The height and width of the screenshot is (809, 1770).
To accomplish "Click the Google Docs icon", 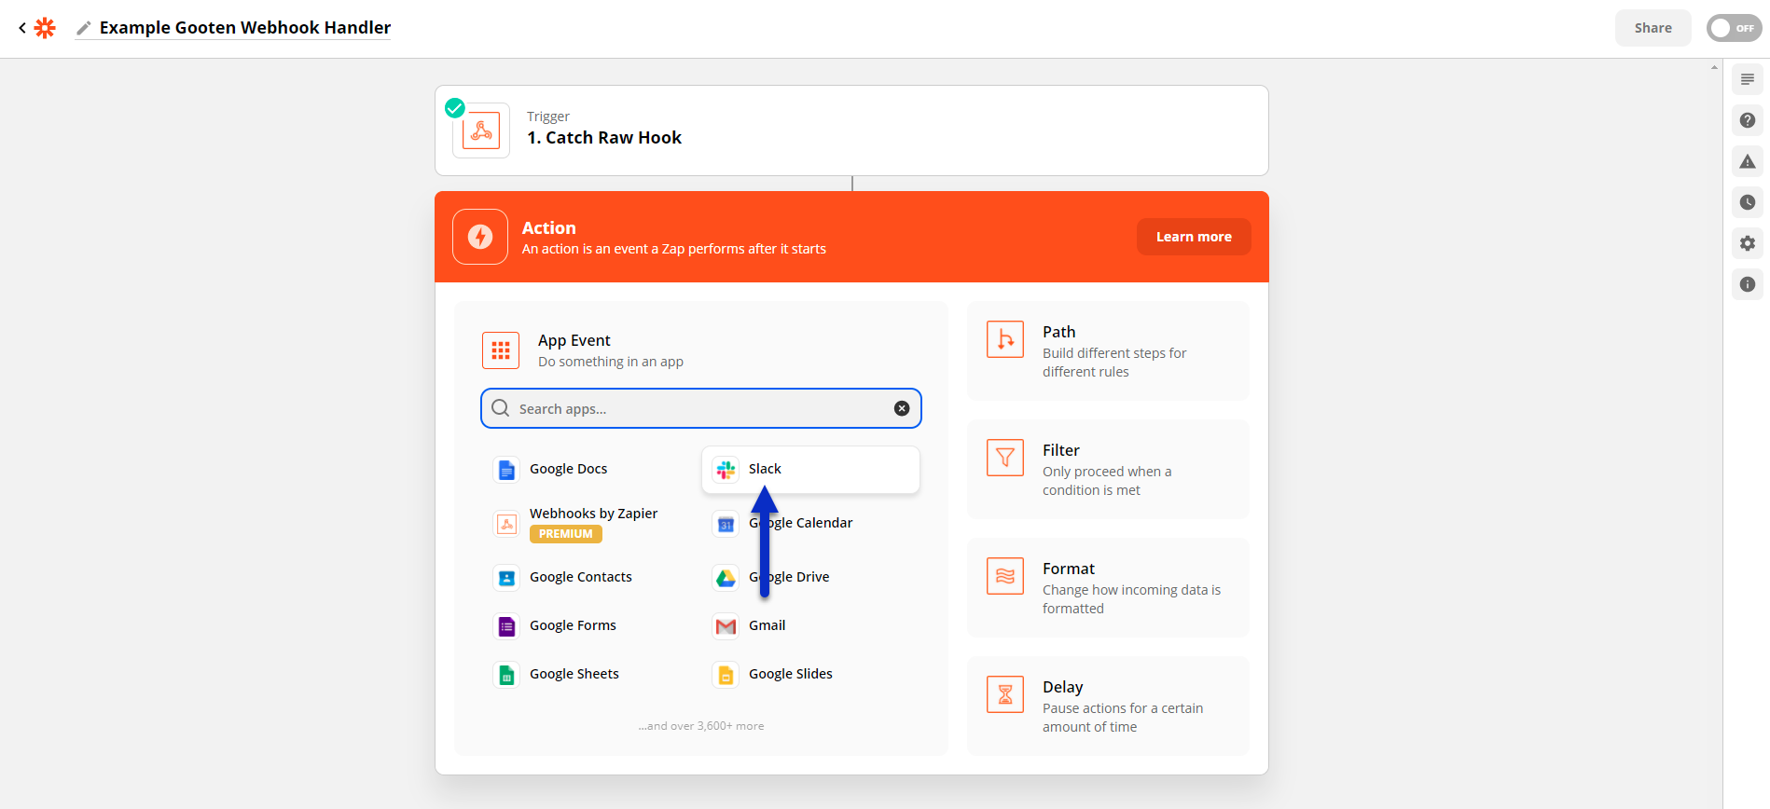I will pos(506,470).
